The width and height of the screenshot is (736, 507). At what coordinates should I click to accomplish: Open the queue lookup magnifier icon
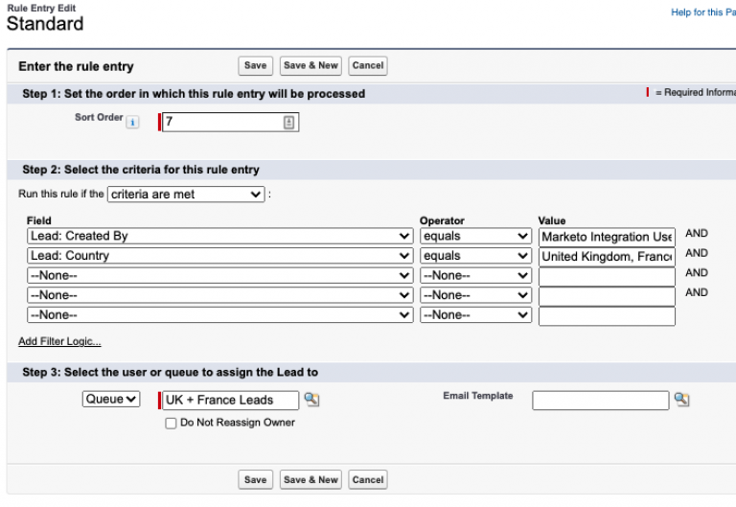pos(311,400)
